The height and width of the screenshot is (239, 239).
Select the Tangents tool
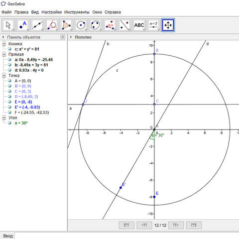point(52,25)
